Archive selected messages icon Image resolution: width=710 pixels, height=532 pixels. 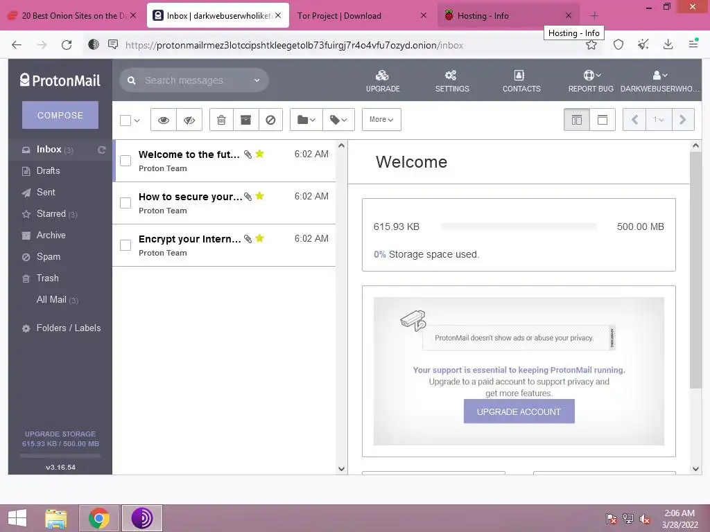(246, 120)
